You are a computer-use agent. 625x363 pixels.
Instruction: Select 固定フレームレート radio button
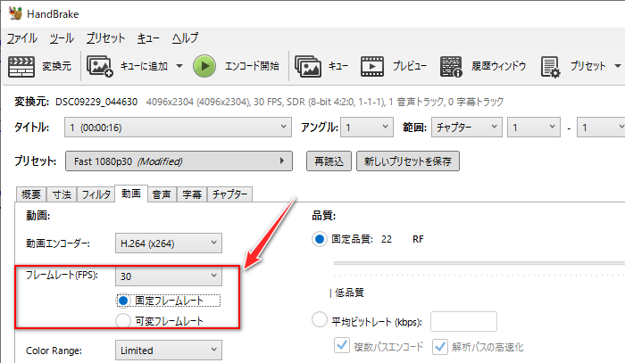(123, 301)
